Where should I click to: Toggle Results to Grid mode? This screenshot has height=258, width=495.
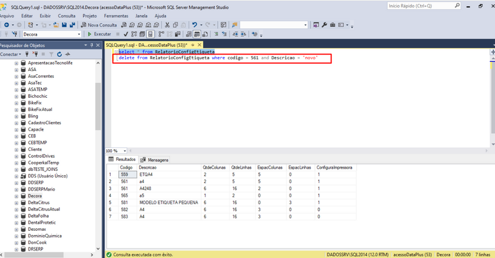197,34
